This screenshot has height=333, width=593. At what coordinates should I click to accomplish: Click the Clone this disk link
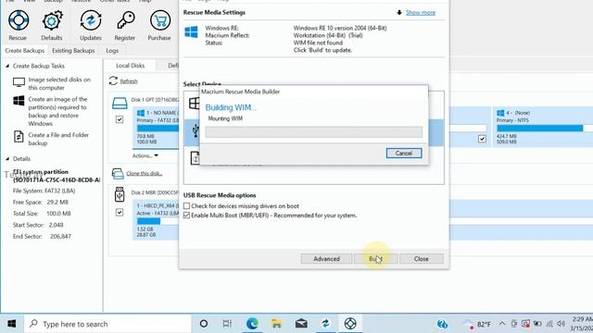coord(144,173)
